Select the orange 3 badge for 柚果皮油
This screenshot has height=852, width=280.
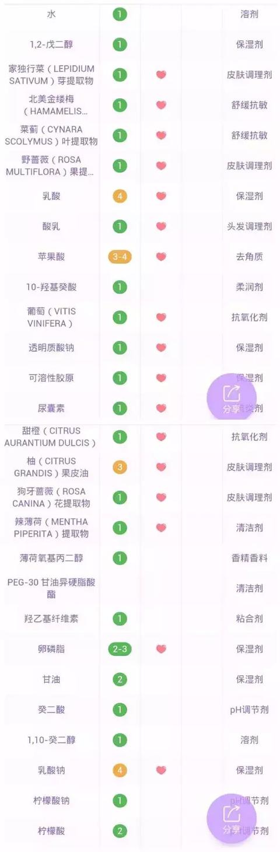coord(120,467)
